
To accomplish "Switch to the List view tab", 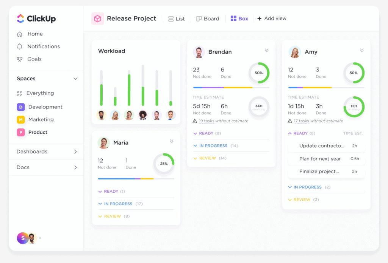I will coord(177,19).
